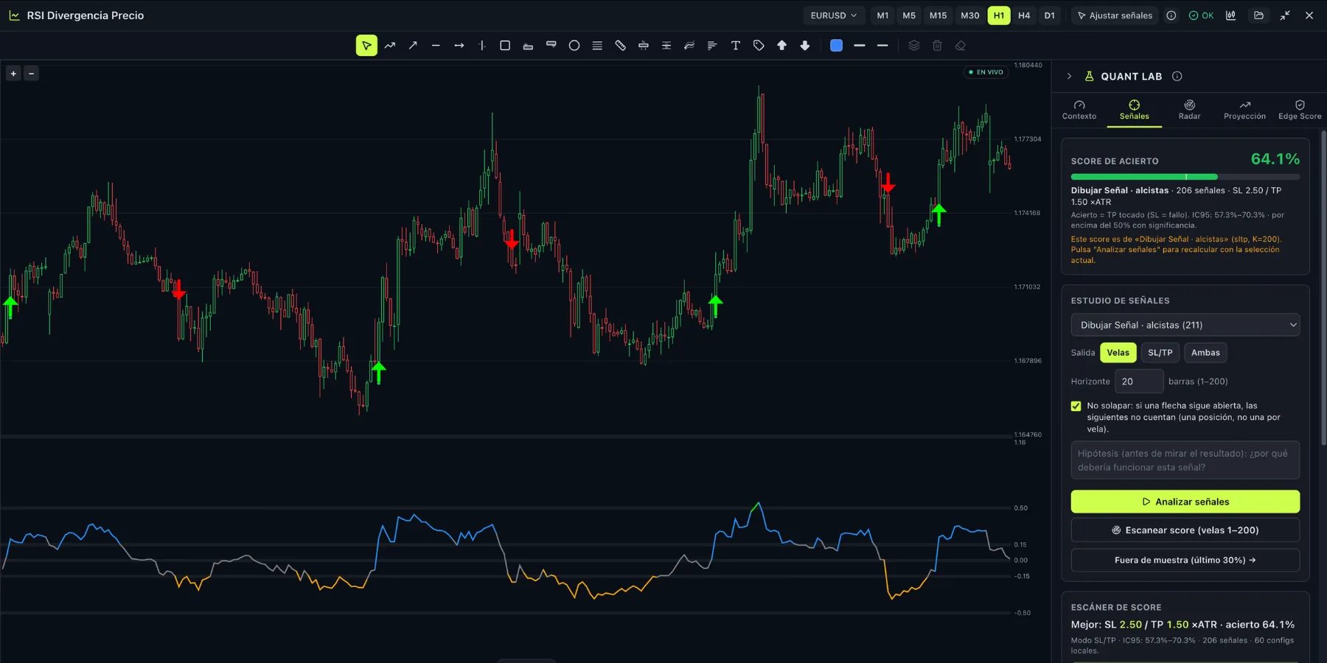Switch timeframe to M1
Image resolution: width=1327 pixels, height=663 pixels.
click(x=882, y=15)
